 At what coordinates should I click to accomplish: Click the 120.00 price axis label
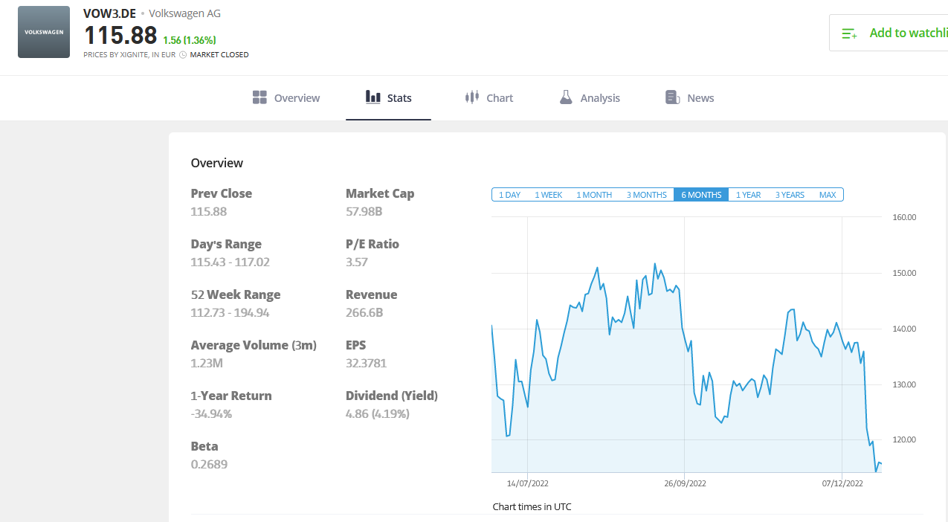click(x=904, y=439)
